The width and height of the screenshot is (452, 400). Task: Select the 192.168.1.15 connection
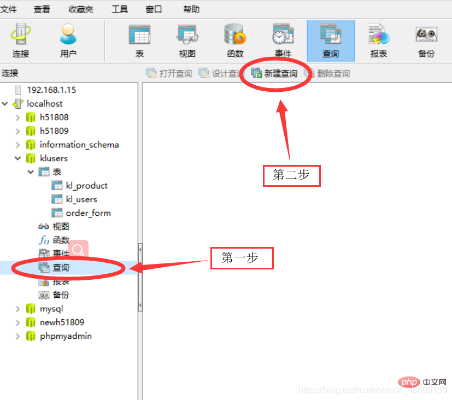[51, 90]
